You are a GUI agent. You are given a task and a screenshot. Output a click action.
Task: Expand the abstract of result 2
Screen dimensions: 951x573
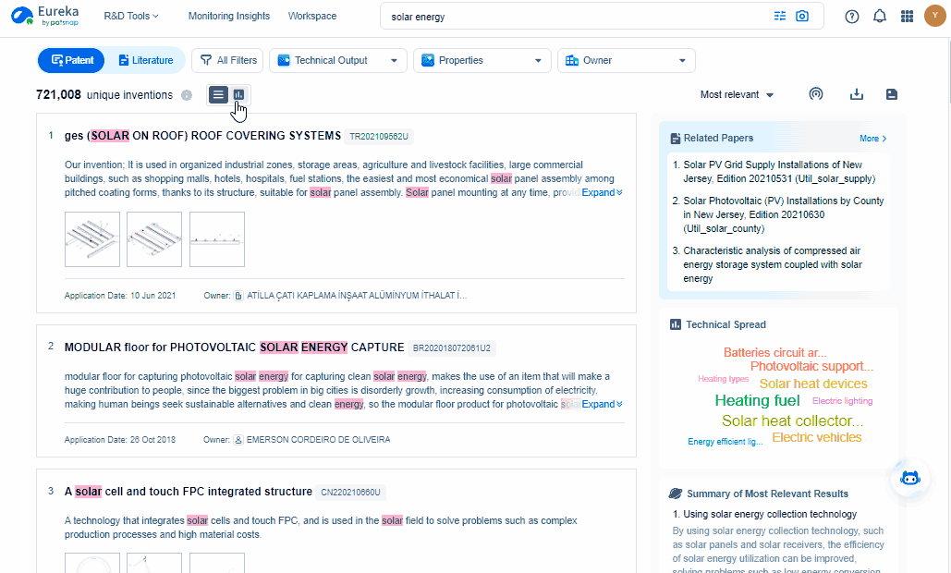[x=602, y=404]
